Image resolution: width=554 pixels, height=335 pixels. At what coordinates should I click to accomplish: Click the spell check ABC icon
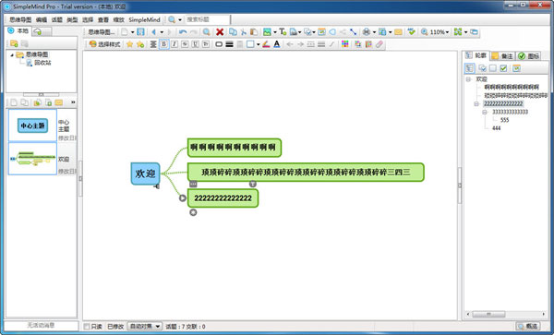(x=411, y=32)
